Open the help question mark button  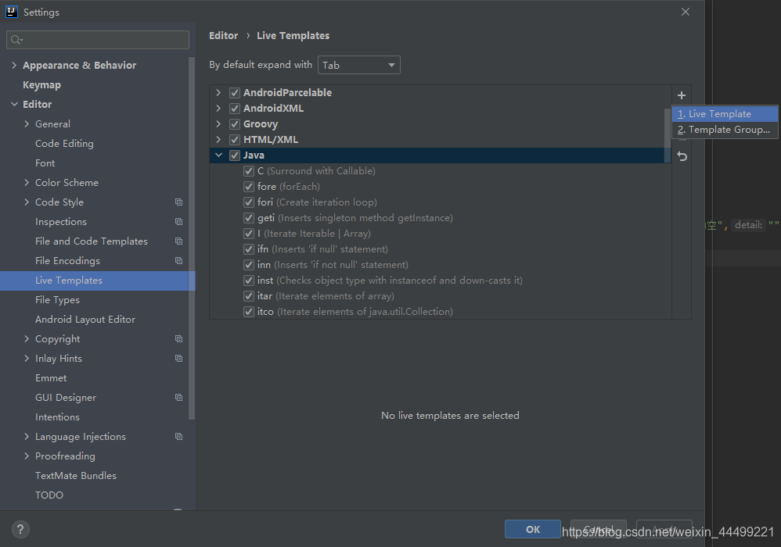click(x=20, y=529)
